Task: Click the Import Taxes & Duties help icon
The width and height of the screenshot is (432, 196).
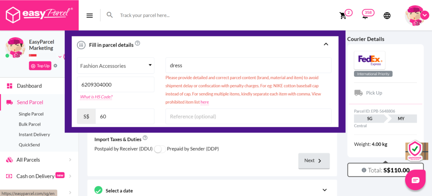Action: pyautogui.click(x=145, y=138)
